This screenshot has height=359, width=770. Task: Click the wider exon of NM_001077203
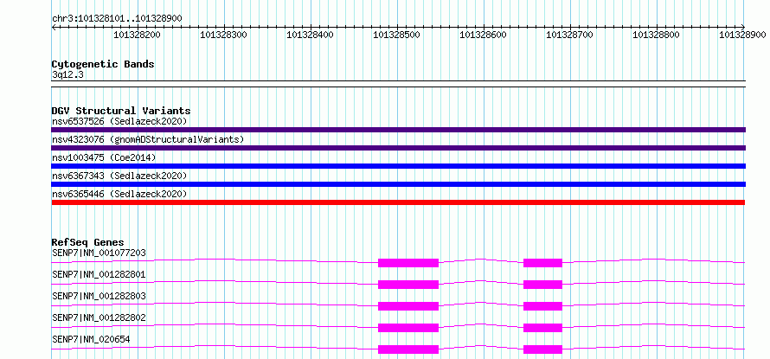coord(408,263)
